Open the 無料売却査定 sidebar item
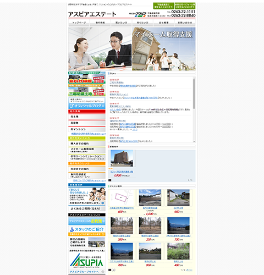This screenshot has height=275, width=264. [x=87, y=175]
